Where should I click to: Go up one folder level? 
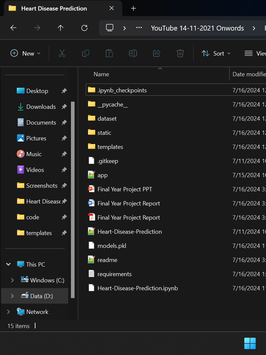coord(60,28)
